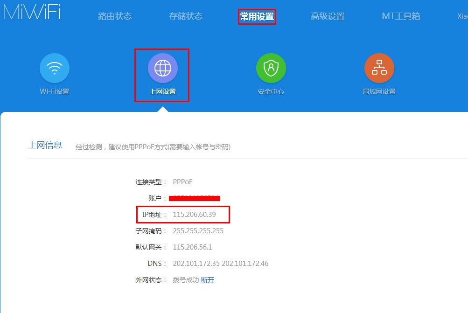Click the DNS label
Viewport: 468px width, 313px height.
pos(157,264)
